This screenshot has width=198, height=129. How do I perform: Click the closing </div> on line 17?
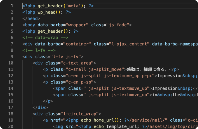coord(40,107)
